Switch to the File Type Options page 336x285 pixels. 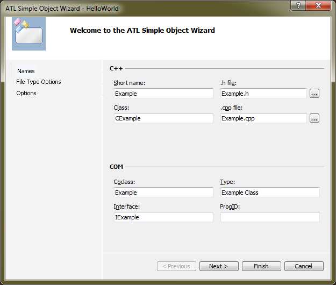(39, 82)
